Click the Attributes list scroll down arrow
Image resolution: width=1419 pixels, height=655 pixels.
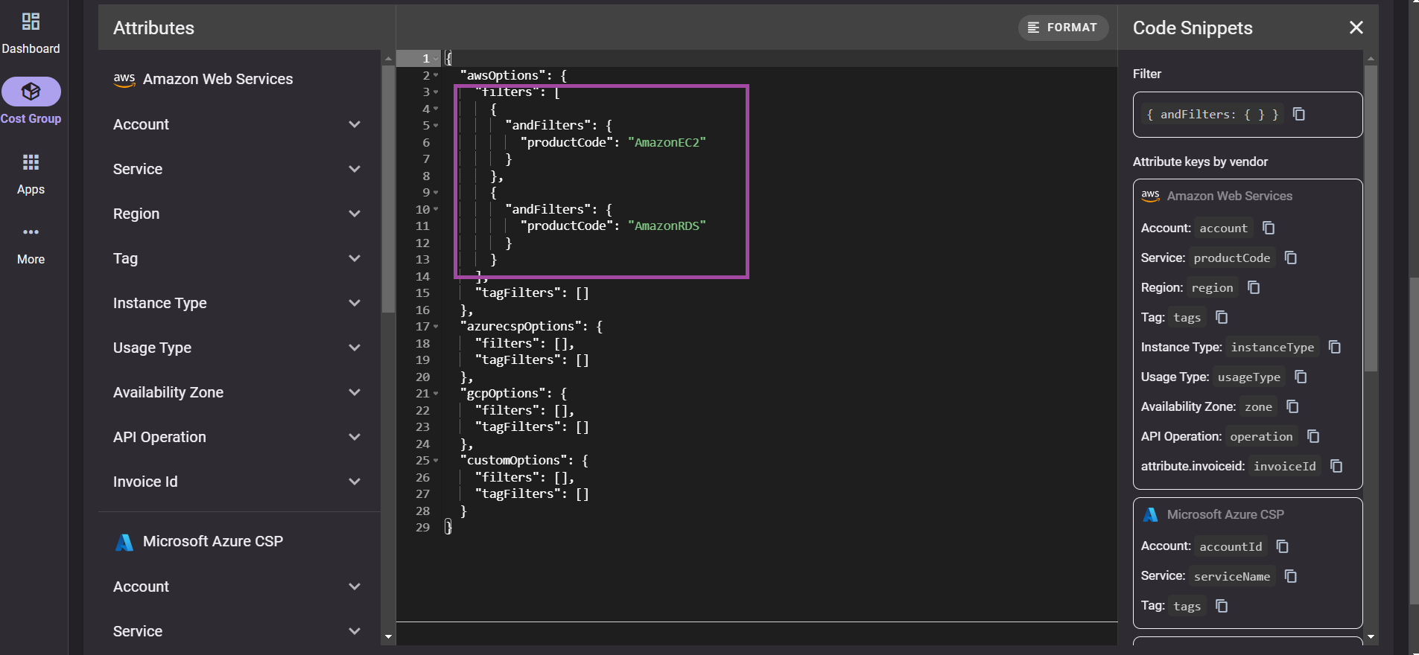point(388,637)
